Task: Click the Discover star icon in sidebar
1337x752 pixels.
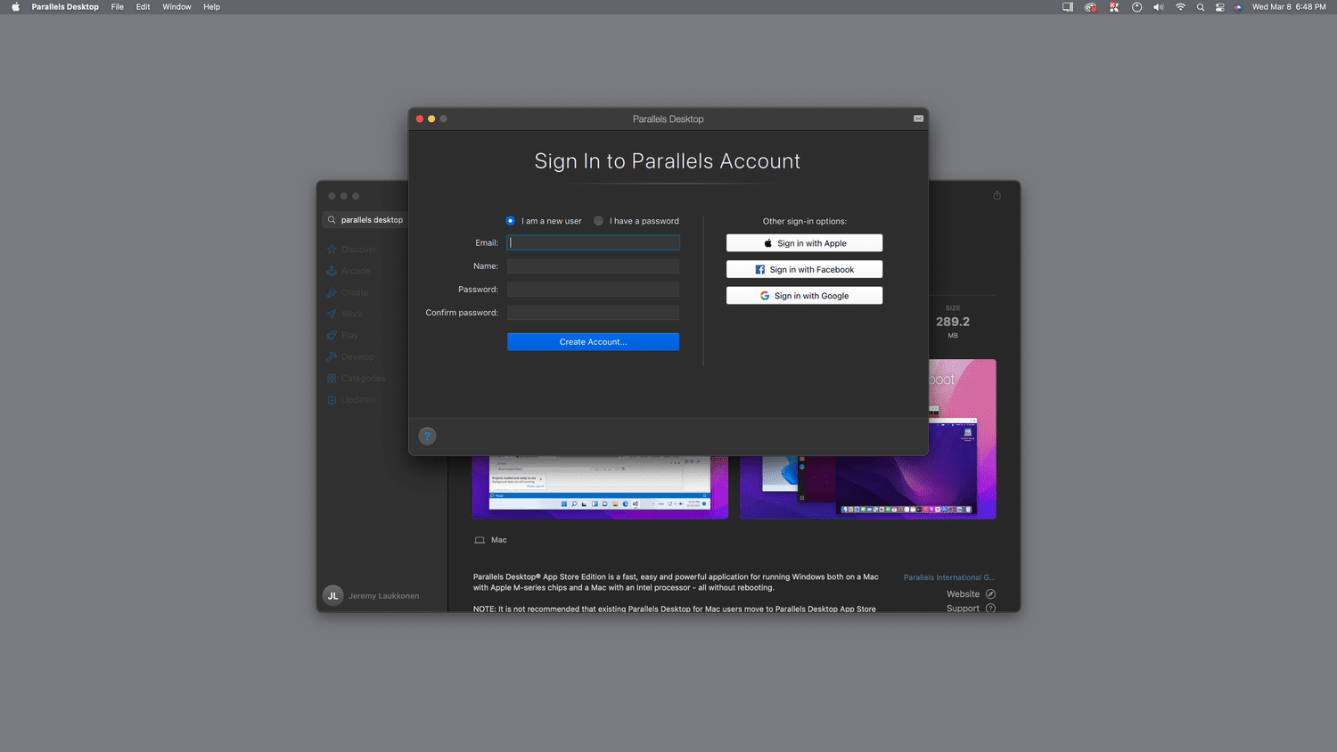Action: (x=332, y=249)
